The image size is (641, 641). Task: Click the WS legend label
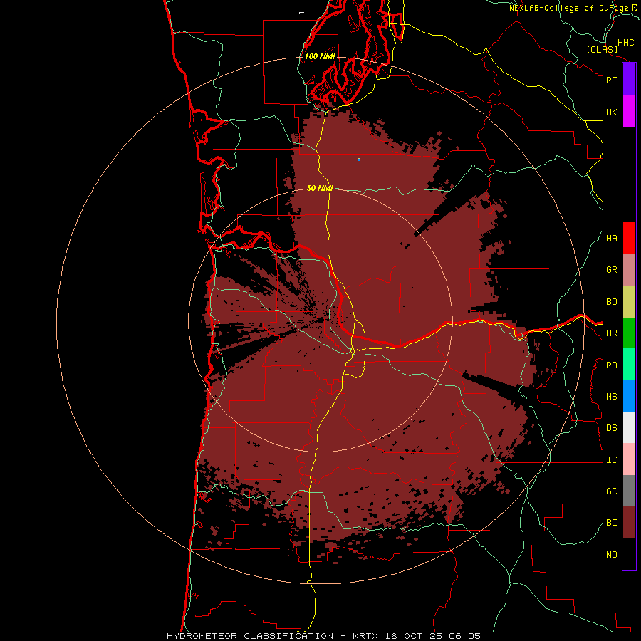[611, 396]
